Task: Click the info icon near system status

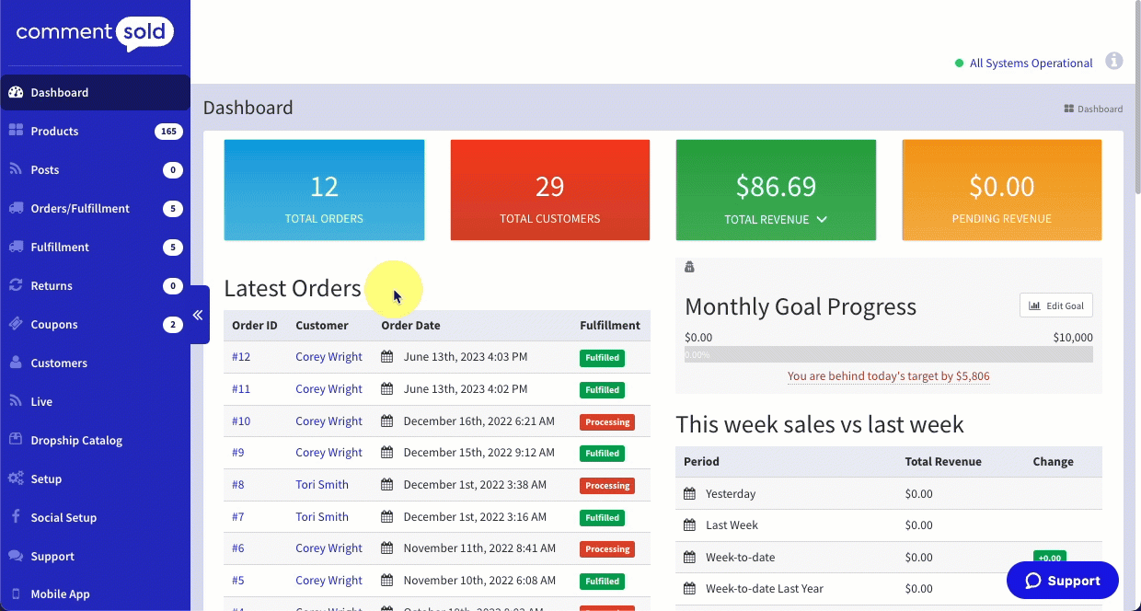Action: (x=1113, y=61)
